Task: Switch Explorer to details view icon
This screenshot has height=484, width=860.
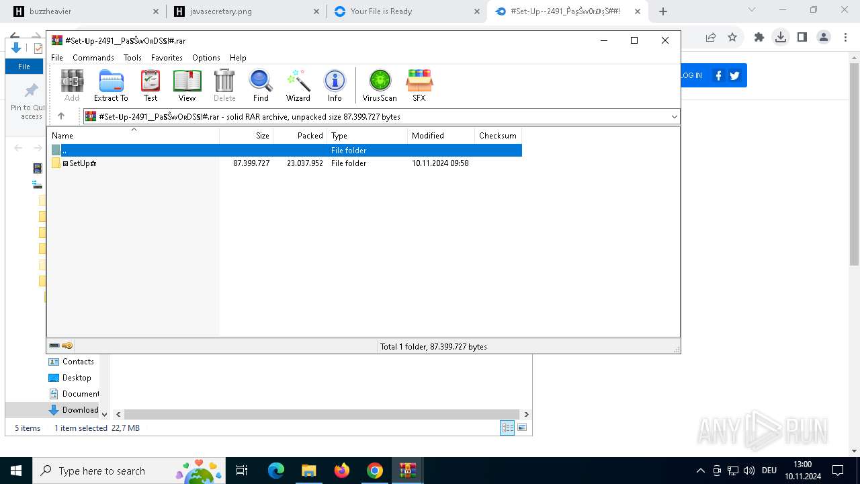Action: (507, 428)
